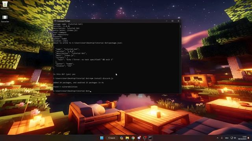Show hidden system tray icons
252x141 pixels.
217,138
